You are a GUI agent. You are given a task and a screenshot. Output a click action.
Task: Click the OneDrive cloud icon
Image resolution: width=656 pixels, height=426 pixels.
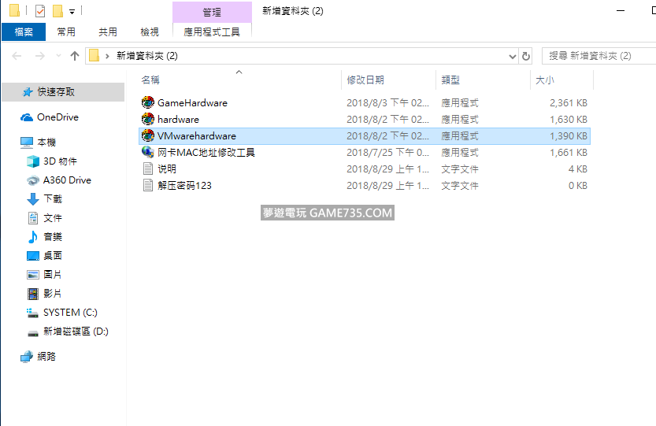click(27, 117)
